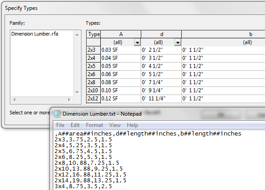Click the b value in the 2x12 row
Viewport: 265px width, 190px height.
click(224, 99)
